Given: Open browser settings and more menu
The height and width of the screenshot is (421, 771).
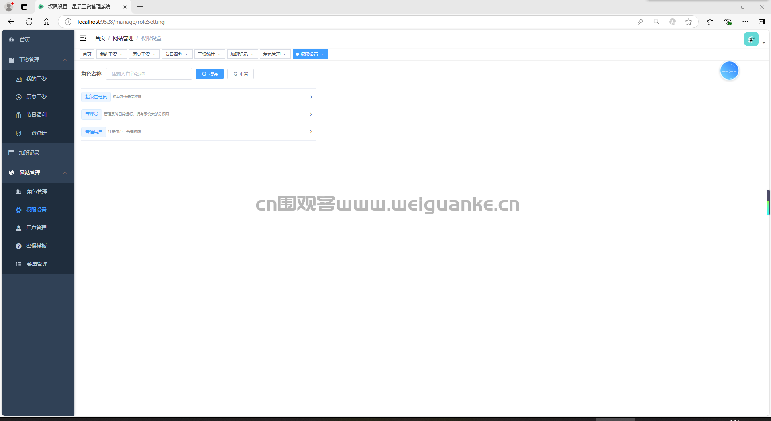Looking at the screenshot, I should pyautogui.click(x=745, y=22).
